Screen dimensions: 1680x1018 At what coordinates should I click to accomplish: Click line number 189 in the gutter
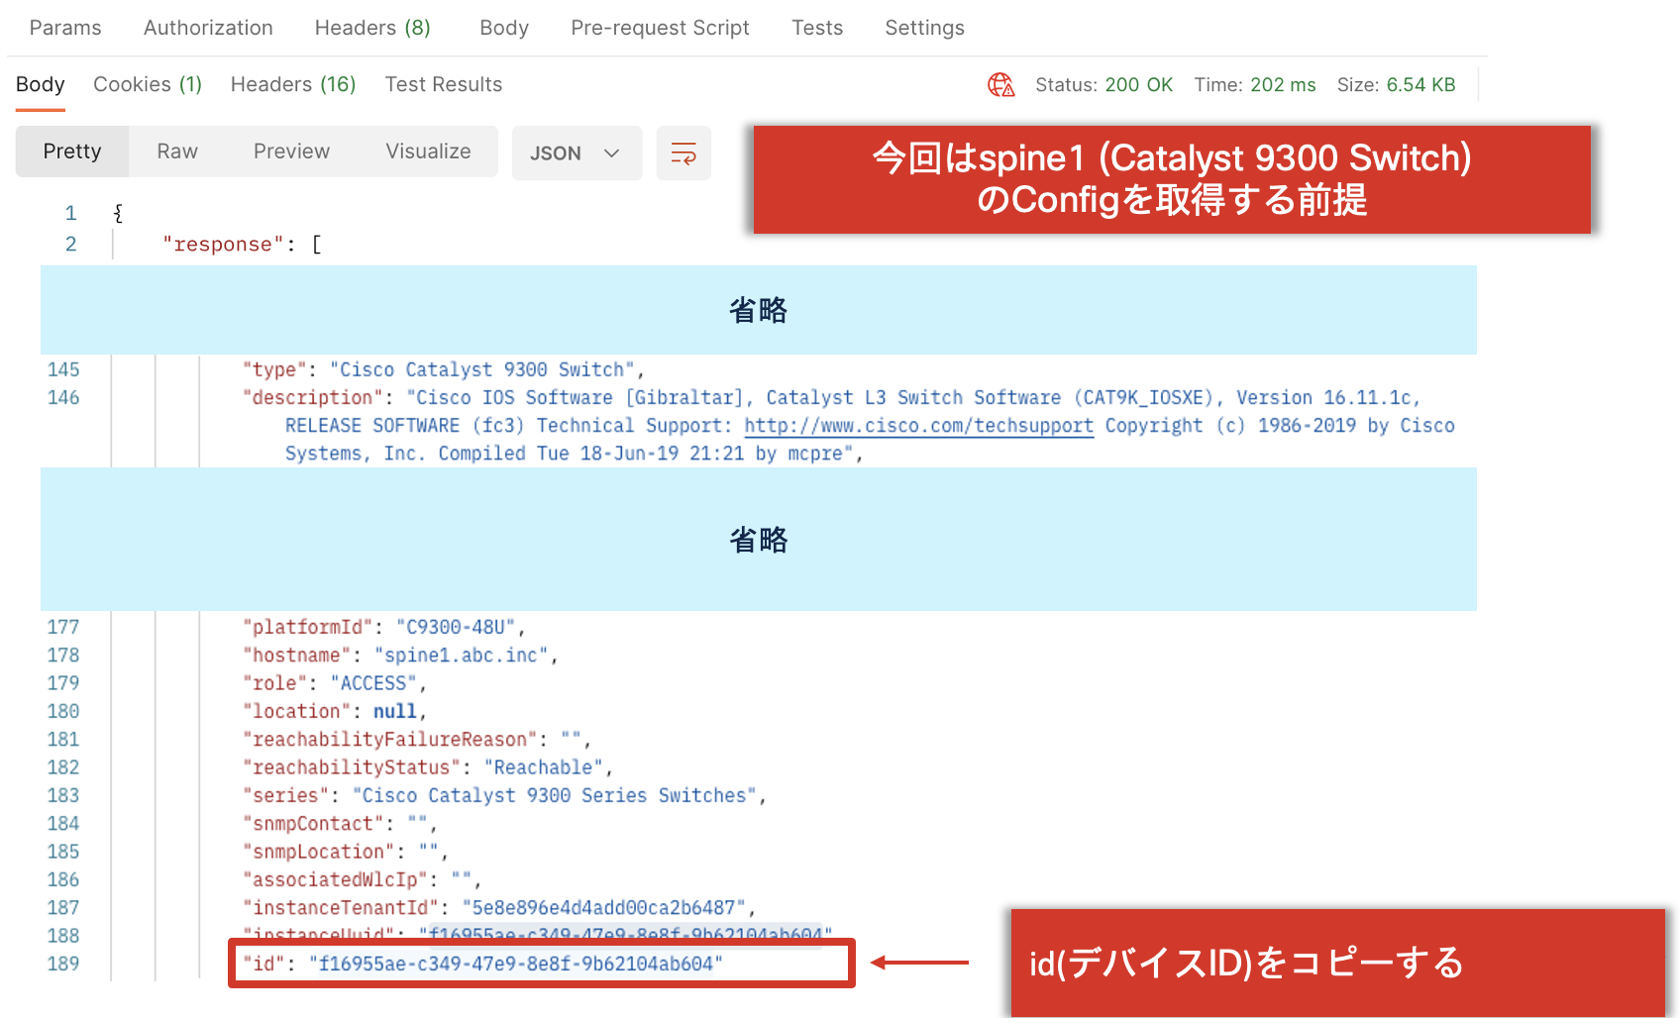(x=63, y=965)
